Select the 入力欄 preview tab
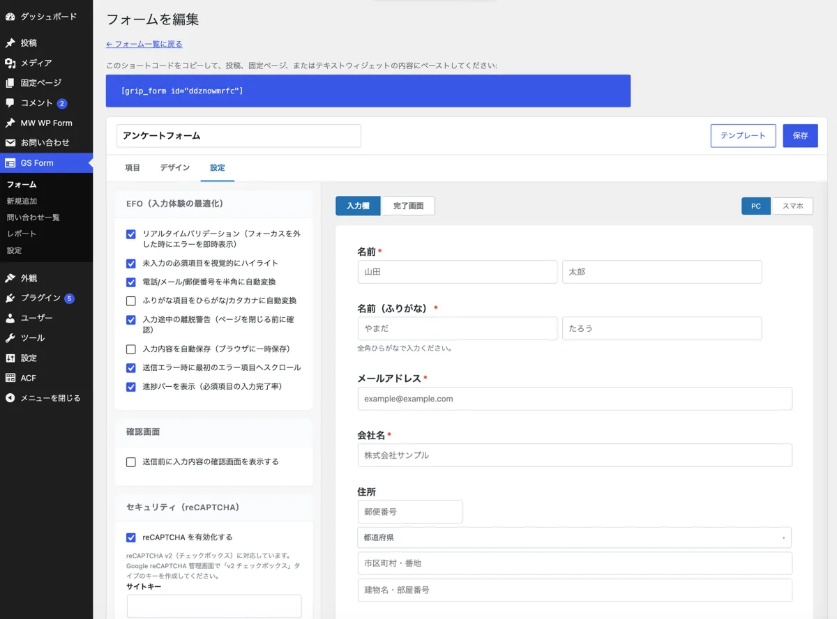The image size is (837, 619). tap(358, 206)
